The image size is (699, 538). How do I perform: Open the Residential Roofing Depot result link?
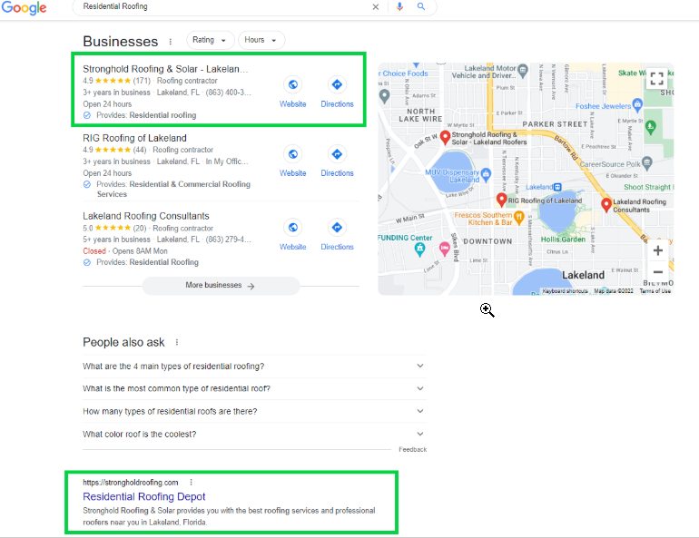tap(143, 496)
